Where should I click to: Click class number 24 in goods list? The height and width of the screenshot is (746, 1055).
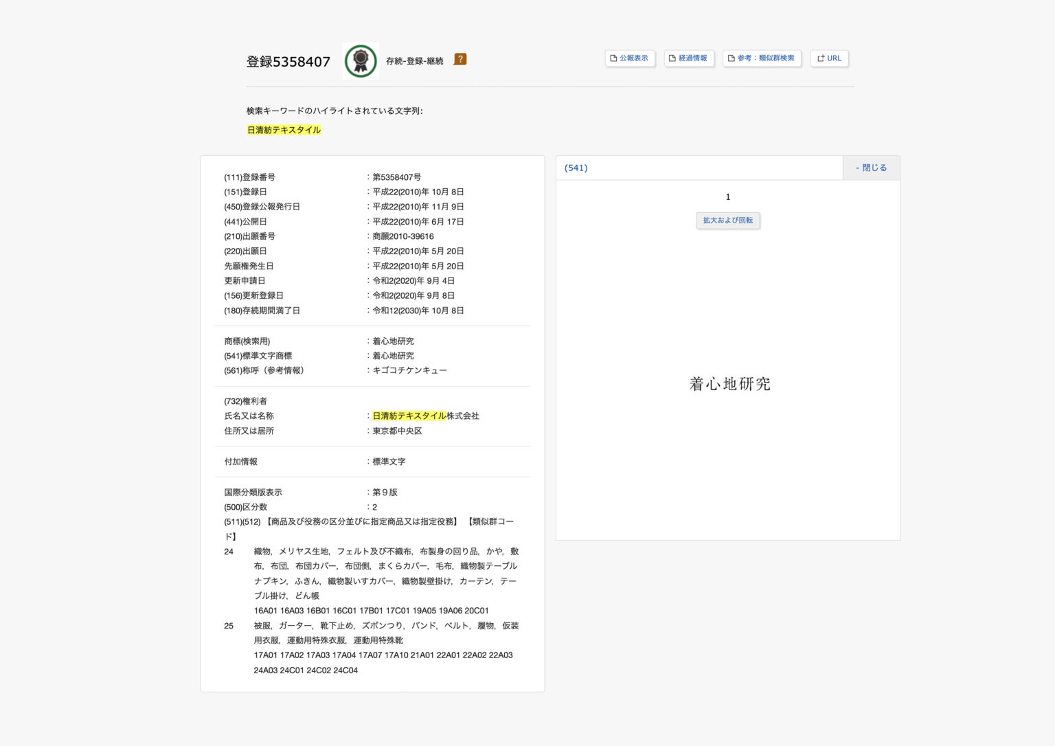pos(229,552)
